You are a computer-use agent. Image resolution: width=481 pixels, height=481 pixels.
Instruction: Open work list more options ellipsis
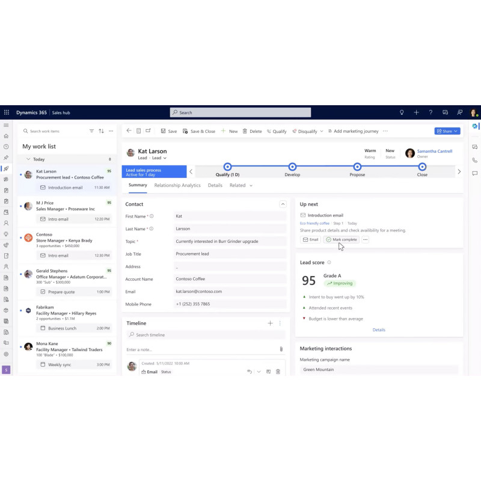click(111, 131)
